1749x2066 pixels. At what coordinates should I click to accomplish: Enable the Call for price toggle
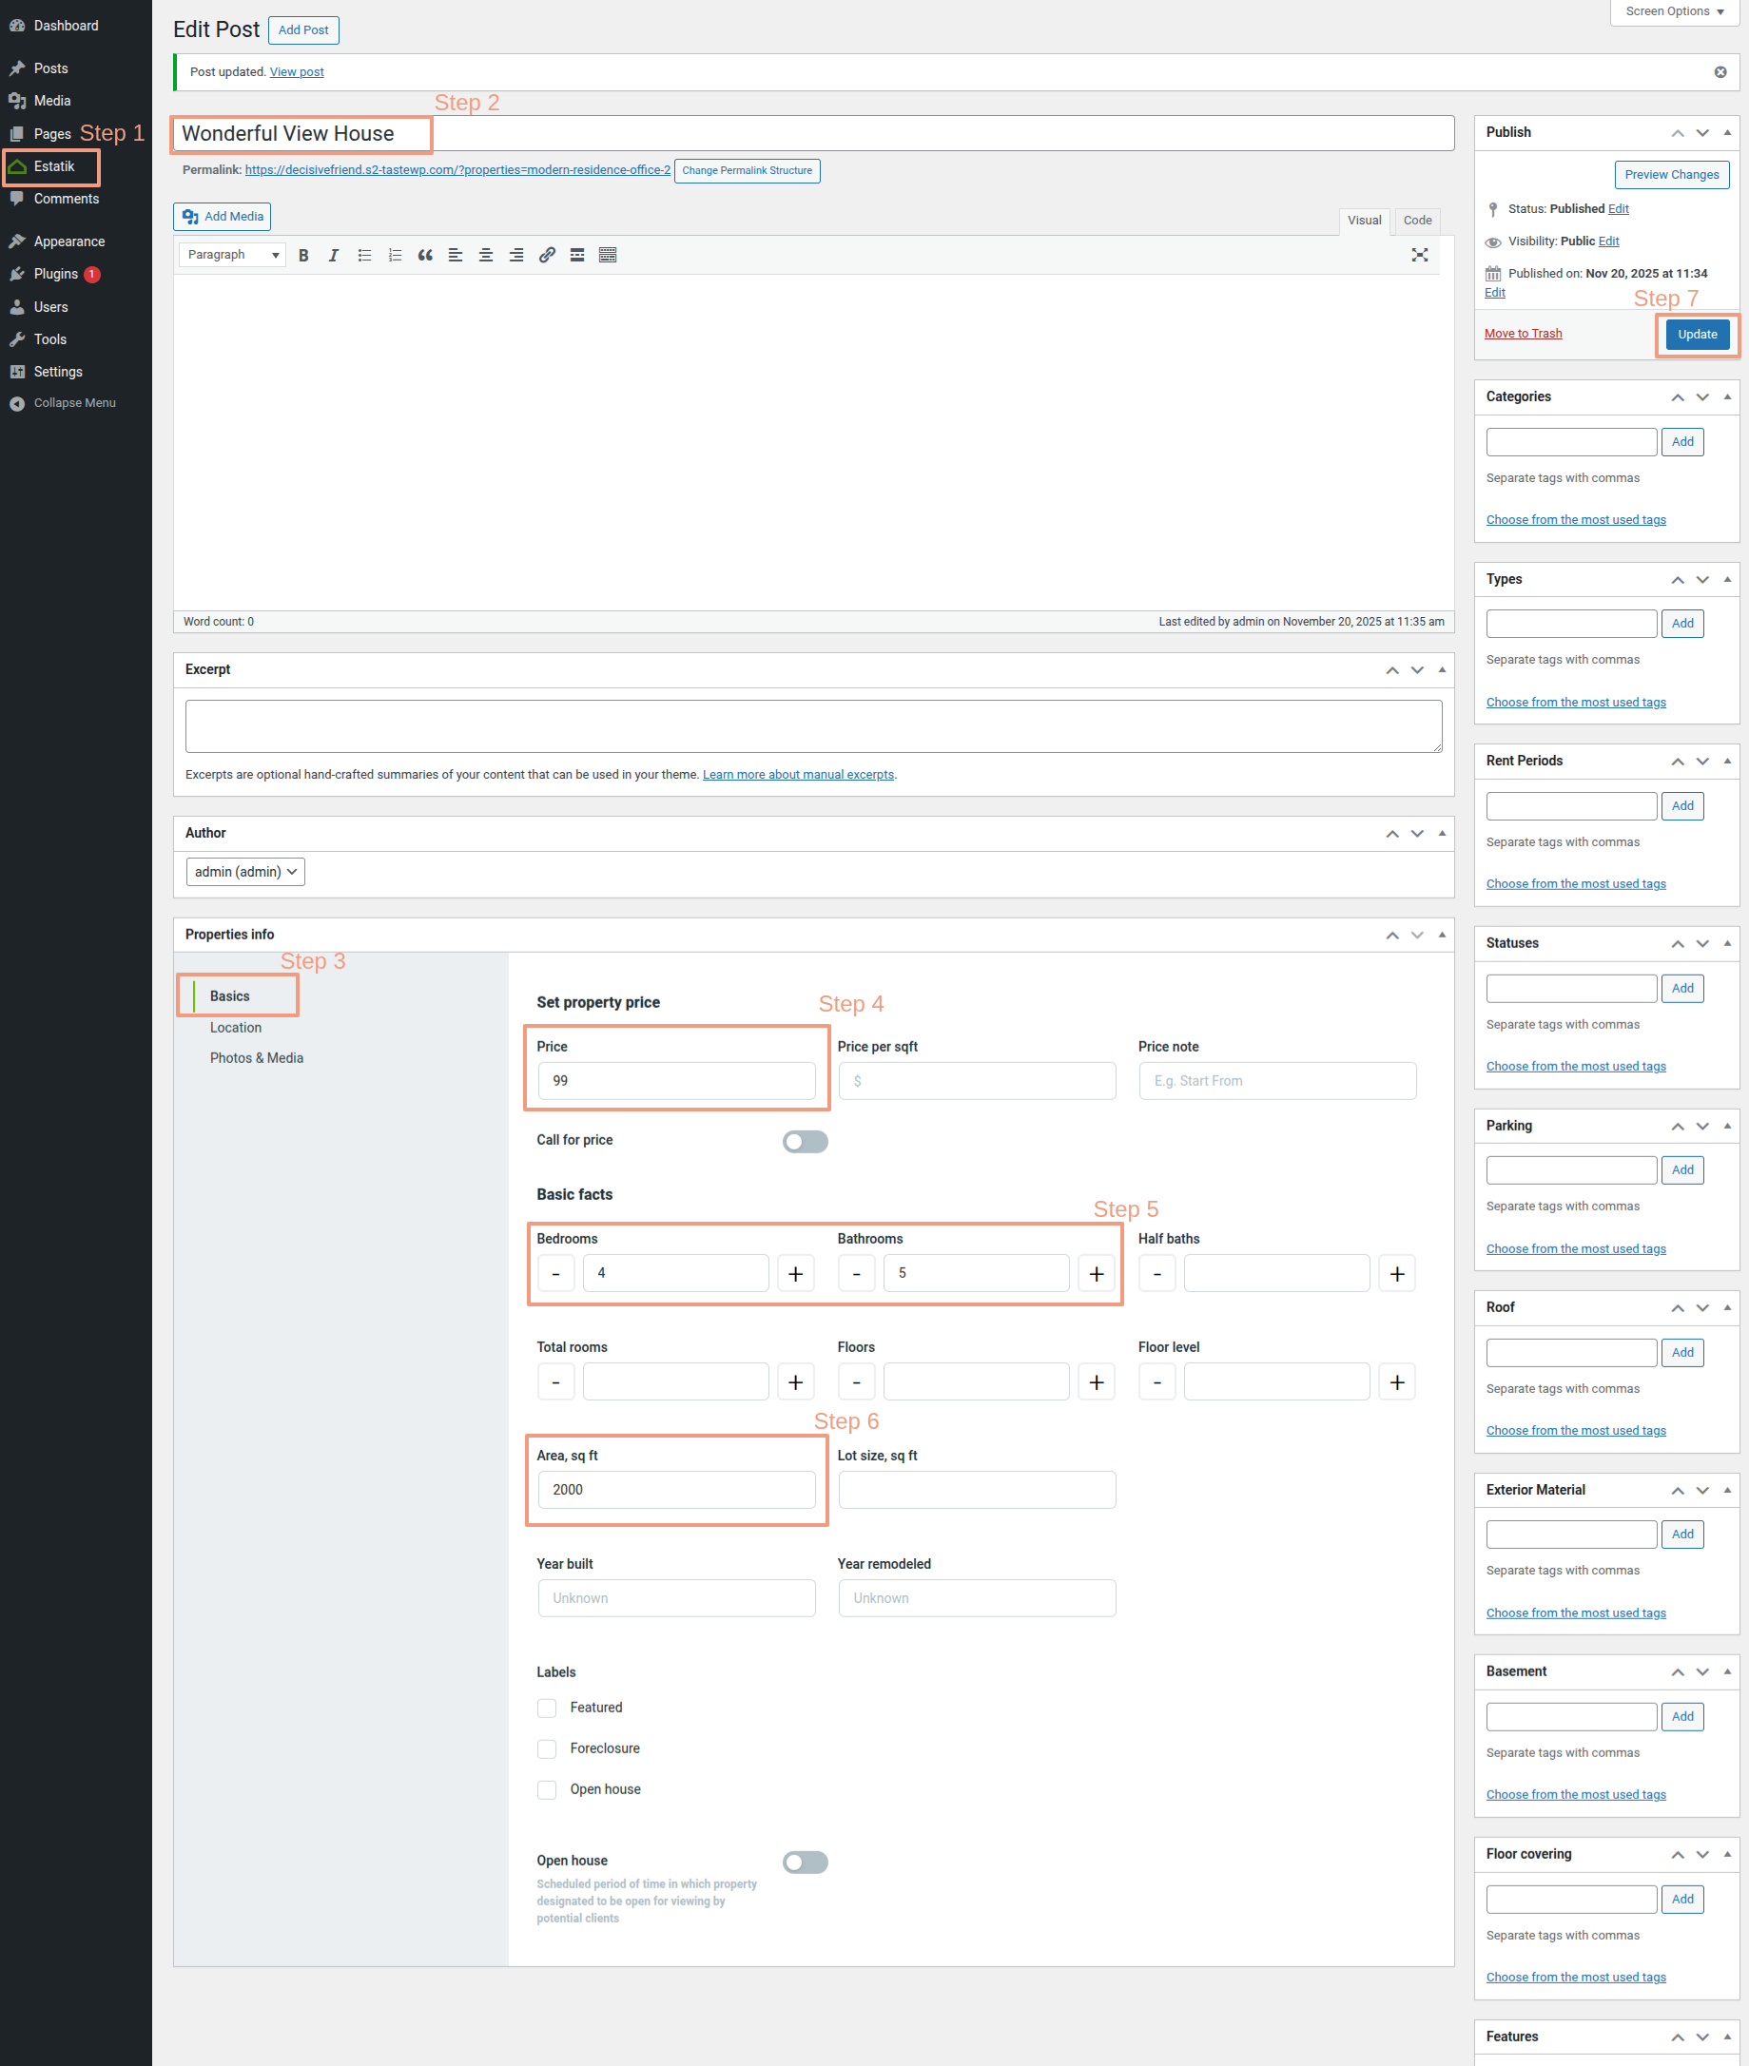click(804, 1141)
